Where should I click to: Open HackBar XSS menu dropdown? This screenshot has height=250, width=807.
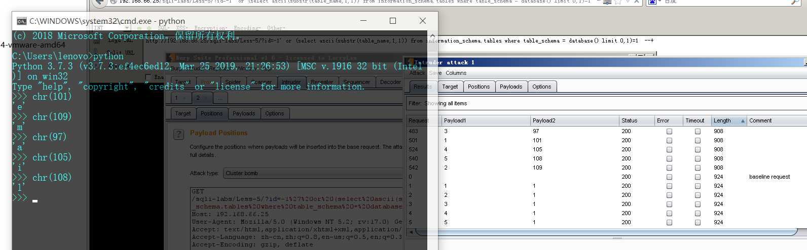click(182, 28)
